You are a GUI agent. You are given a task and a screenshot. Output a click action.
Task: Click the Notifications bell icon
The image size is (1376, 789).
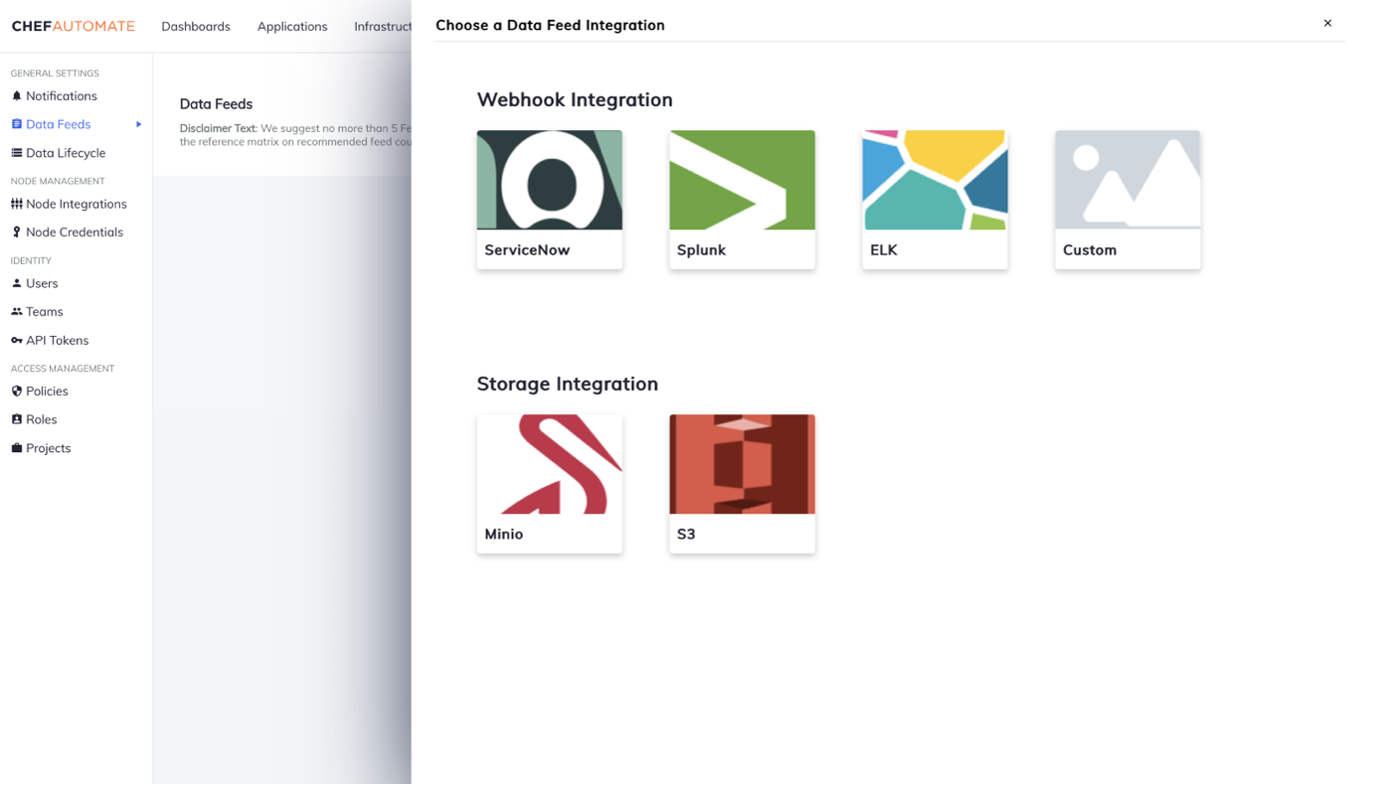17,96
